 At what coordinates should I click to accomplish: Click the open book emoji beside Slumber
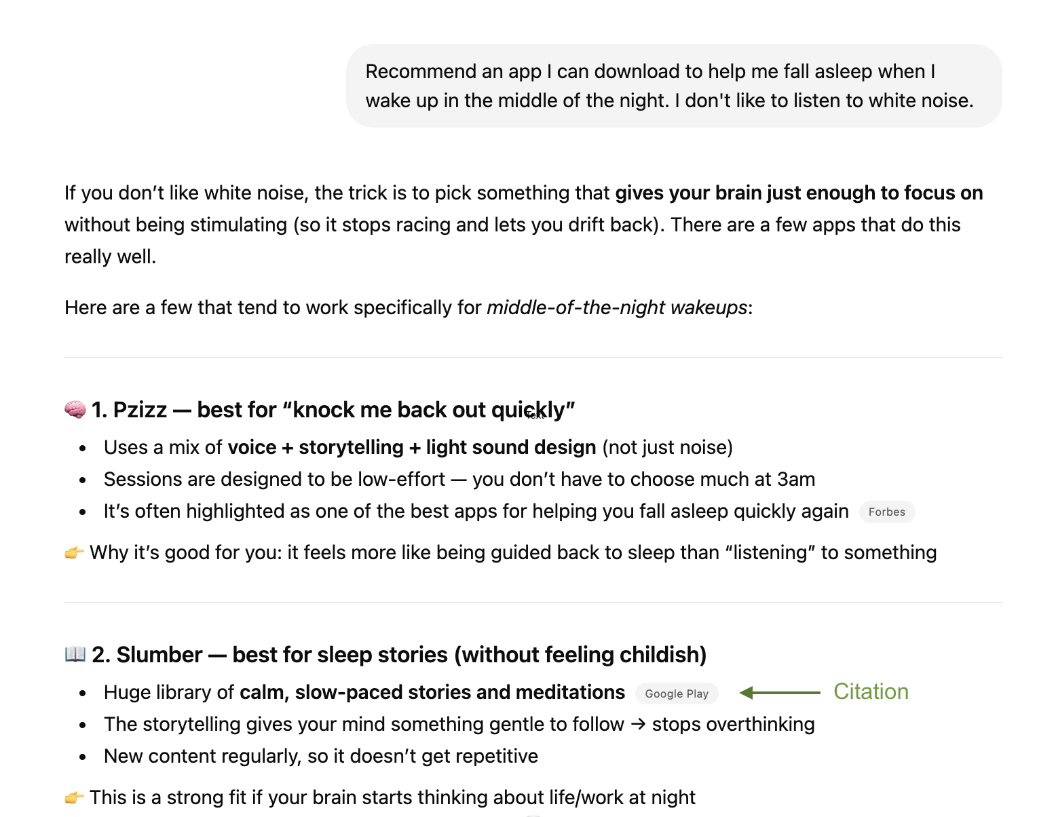(75, 654)
